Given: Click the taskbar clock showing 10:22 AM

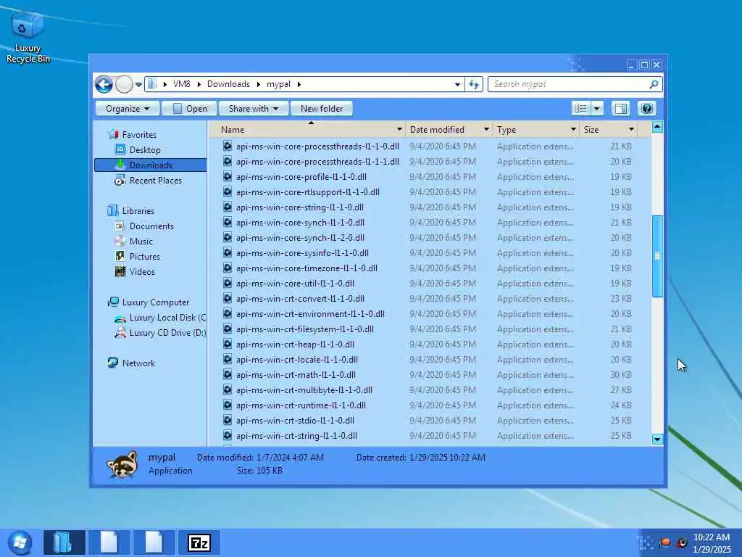Looking at the screenshot, I should pos(712,537).
